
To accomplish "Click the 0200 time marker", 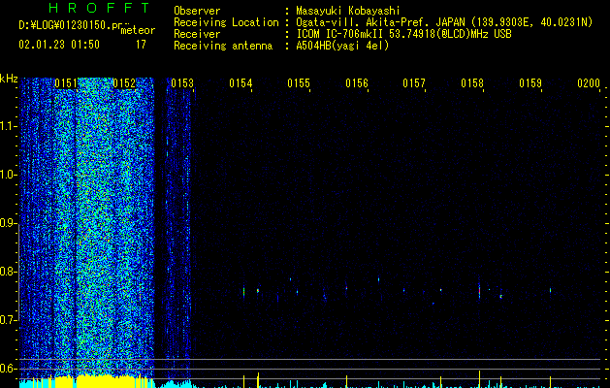I will [x=589, y=83].
